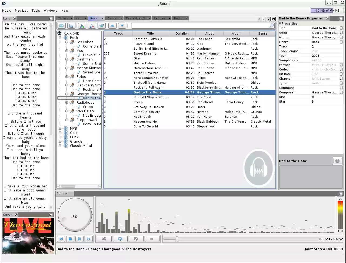Add a new song to the playlist
Image resolution: width=346 pixels, height=263 pixels.
(x=82, y=25)
